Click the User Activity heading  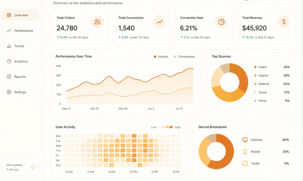pyautogui.click(x=65, y=127)
